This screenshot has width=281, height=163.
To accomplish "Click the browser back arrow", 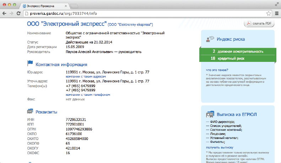I will tap(4, 13).
